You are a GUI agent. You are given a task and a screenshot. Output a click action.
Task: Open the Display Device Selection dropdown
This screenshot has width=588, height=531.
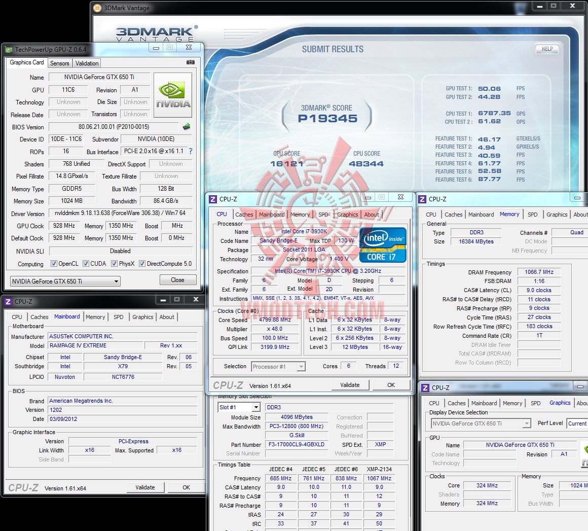pyautogui.click(x=481, y=423)
